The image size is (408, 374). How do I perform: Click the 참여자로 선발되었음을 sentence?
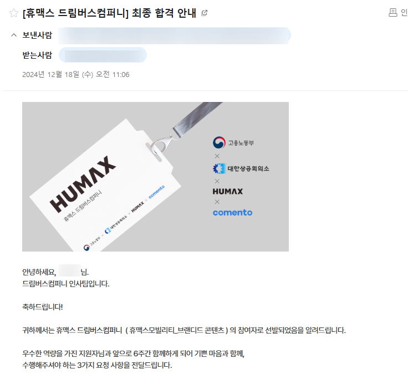[x=184, y=330]
